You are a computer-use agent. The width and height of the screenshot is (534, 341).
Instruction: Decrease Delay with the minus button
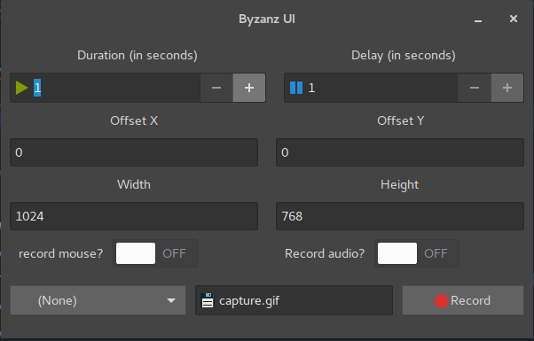pos(475,88)
